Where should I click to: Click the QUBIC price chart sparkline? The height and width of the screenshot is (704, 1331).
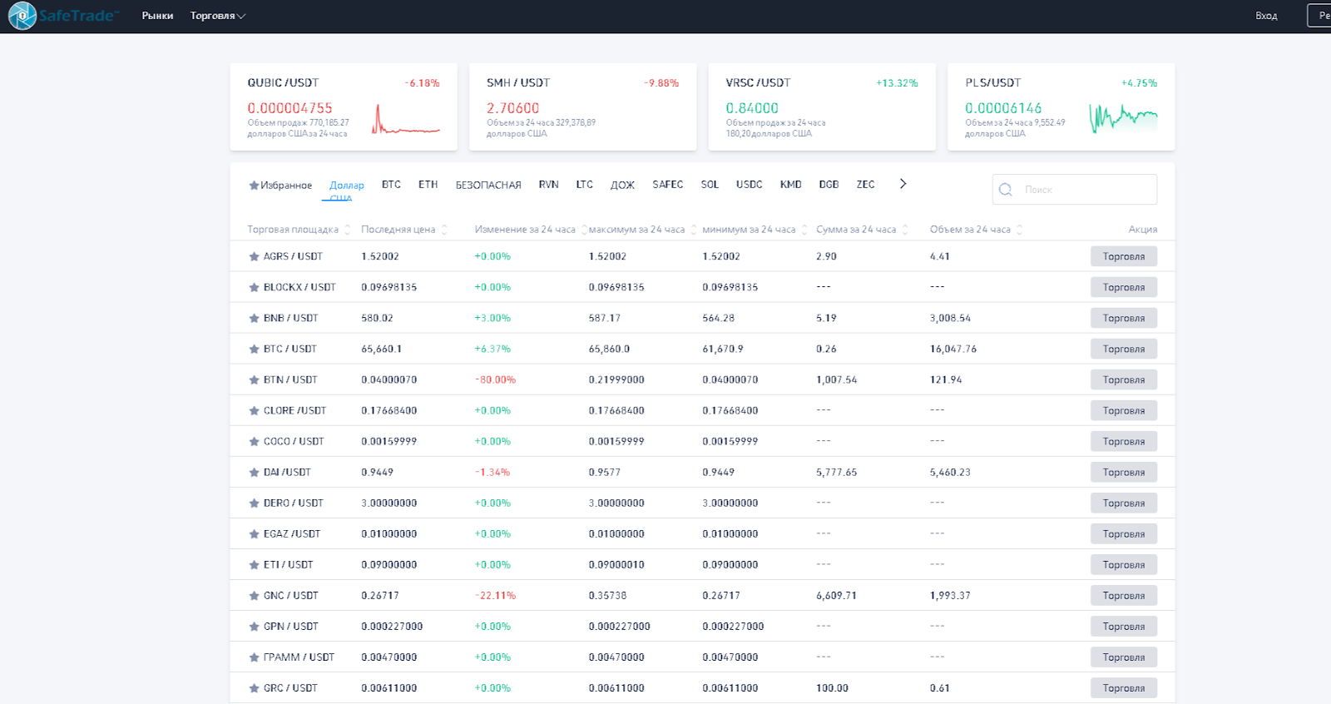pyautogui.click(x=406, y=119)
